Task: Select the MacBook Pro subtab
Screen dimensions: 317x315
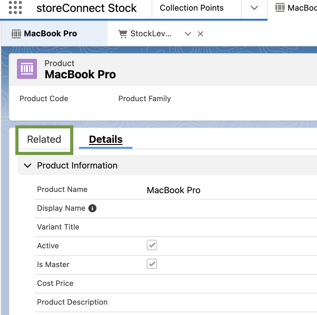Action: pyautogui.click(x=50, y=34)
